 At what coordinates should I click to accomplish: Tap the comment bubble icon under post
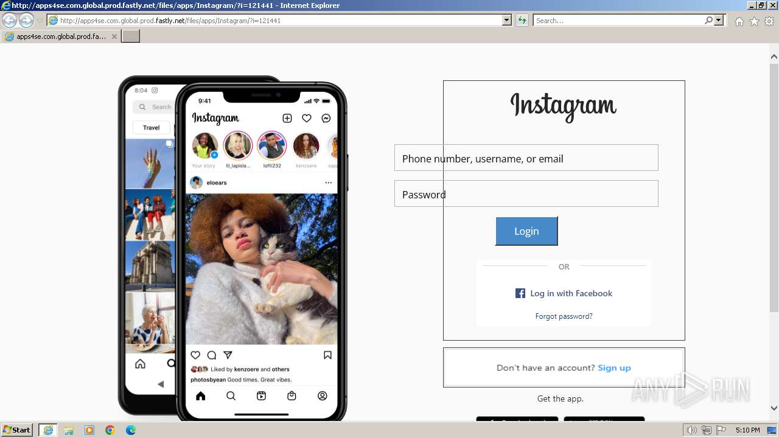click(212, 355)
